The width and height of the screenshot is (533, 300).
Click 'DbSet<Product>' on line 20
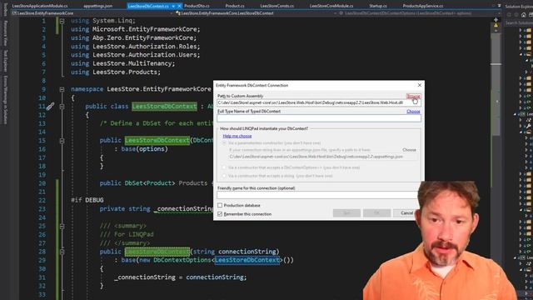(150, 183)
